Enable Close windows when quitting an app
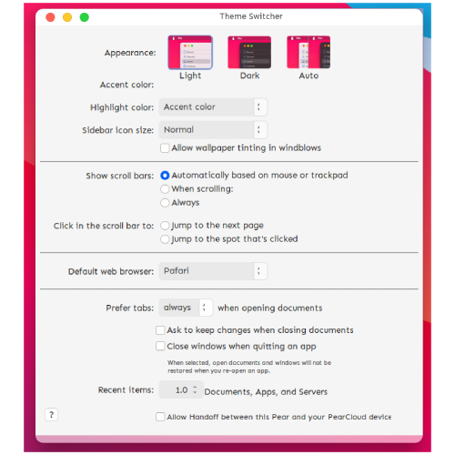The width and height of the screenshot is (455, 455). click(x=160, y=346)
